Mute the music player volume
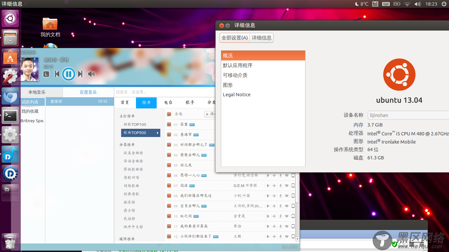Image resolution: width=449 pixels, height=252 pixels. pos(92,74)
